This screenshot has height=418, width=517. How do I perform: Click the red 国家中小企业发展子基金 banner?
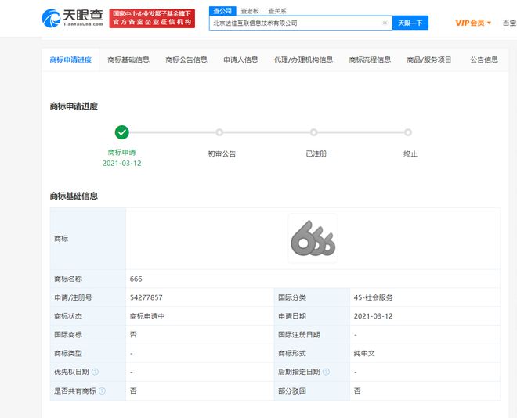tap(152, 19)
